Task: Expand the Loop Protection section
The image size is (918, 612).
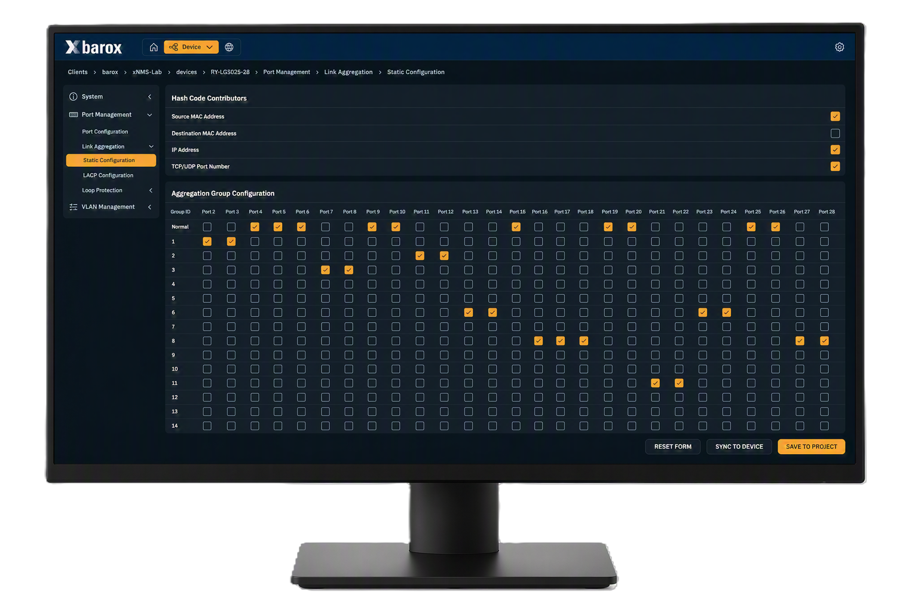Action: point(151,191)
